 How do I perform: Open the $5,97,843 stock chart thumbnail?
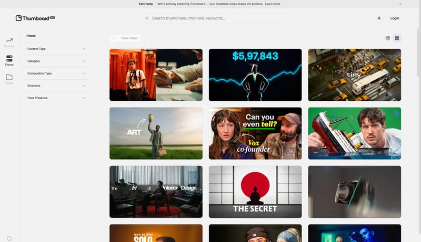point(255,75)
